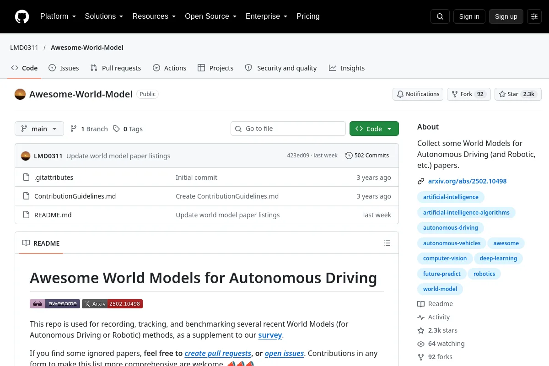Open the Pricing page
The width and height of the screenshot is (549, 366).
(x=308, y=16)
